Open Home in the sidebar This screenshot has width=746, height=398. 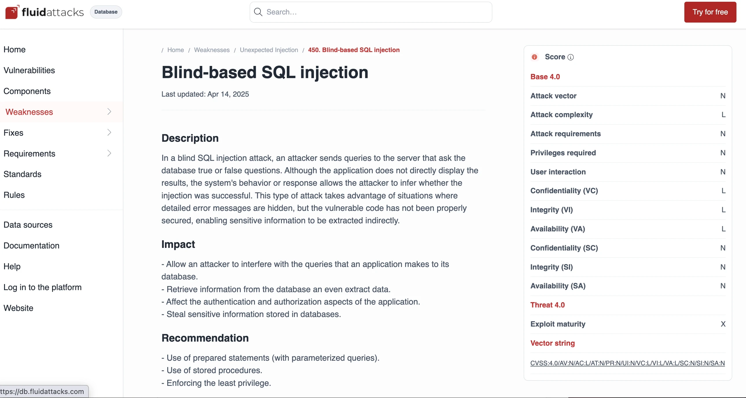coord(14,49)
